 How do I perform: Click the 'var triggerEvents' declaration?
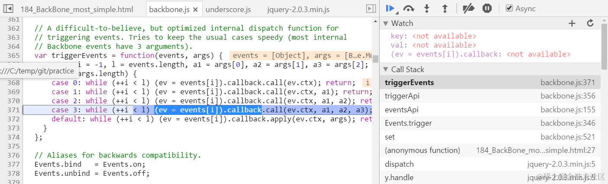click(128, 55)
